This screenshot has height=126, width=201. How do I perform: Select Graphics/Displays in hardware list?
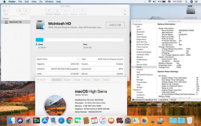[x=144, y=52]
